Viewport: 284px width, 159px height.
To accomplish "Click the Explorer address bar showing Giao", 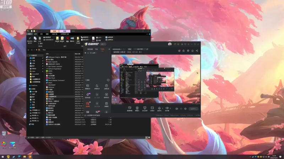I will [x=61, y=50].
